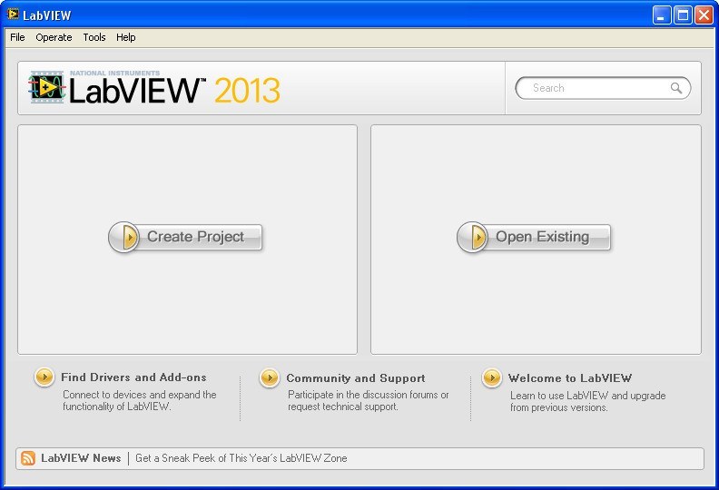Click the Community and Support arrow icon
This screenshot has width=719, height=490.
[x=269, y=378]
